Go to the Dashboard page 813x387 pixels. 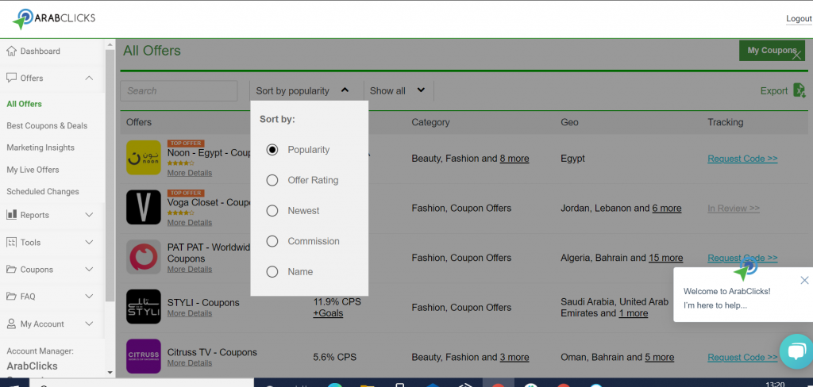pos(40,51)
